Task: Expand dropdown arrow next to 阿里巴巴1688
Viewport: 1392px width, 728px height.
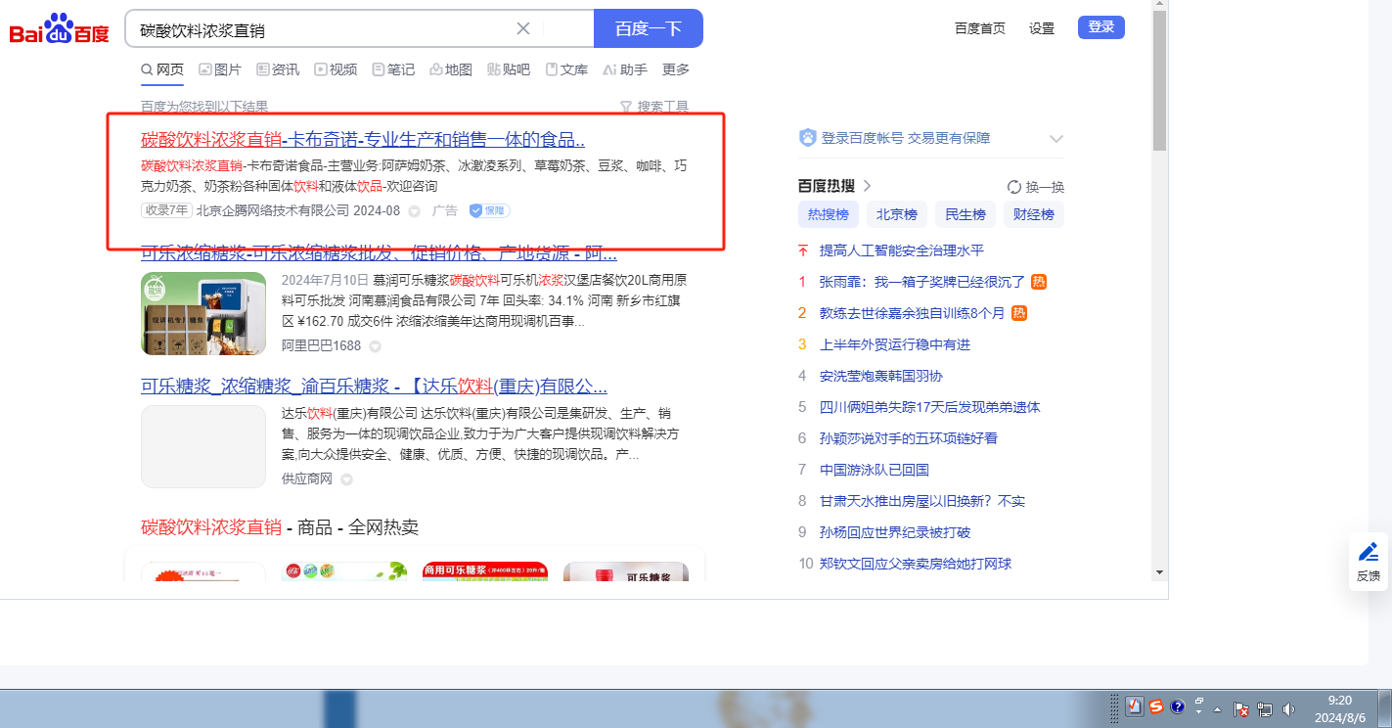Action: point(375,346)
